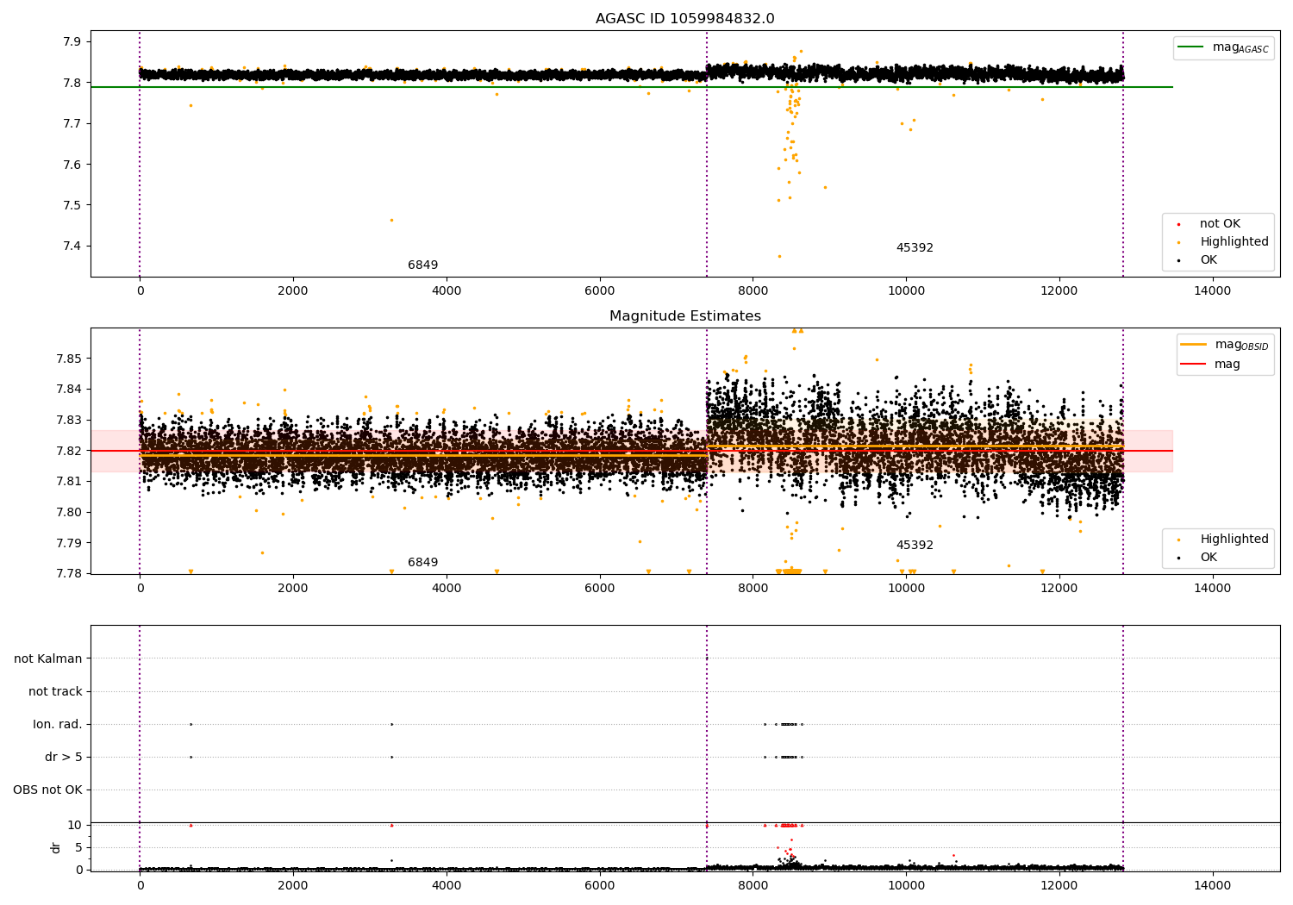The height and width of the screenshot is (905, 1293).
Task: Click the 8000 x-axis tick of Magnitude Estimates plot
Action: pyautogui.click(x=753, y=589)
